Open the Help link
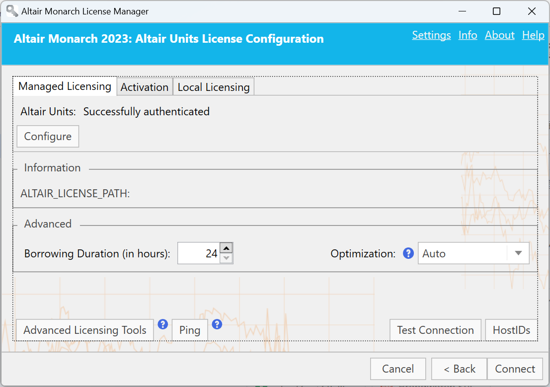The height and width of the screenshot is (387, 550). pos(533,35)
